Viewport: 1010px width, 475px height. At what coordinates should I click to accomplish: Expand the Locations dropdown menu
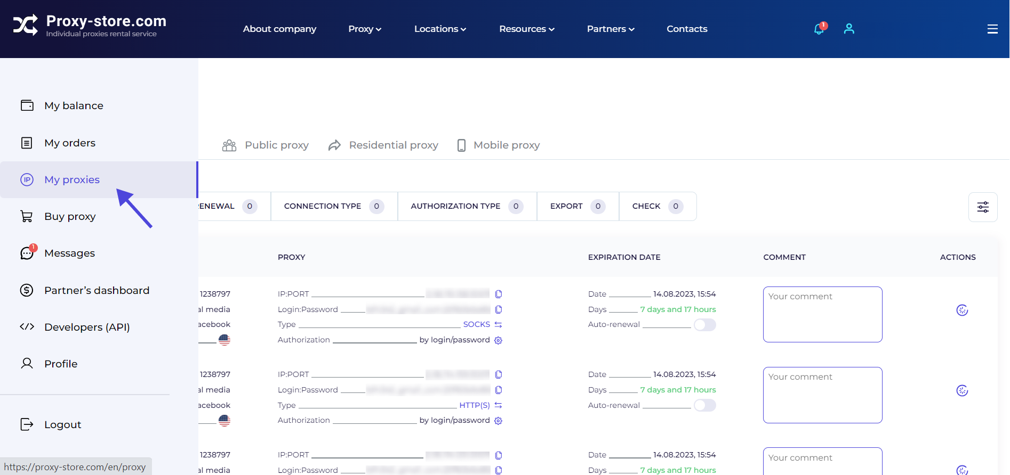[x=440, y=29]
